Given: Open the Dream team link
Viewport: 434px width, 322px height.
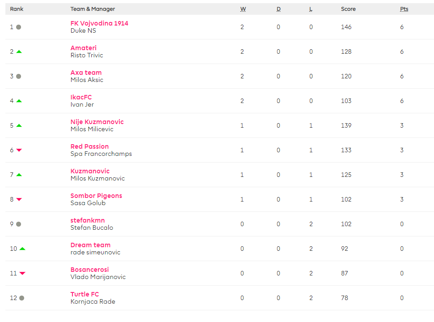Looking at the screenshot, I should 90,245.
